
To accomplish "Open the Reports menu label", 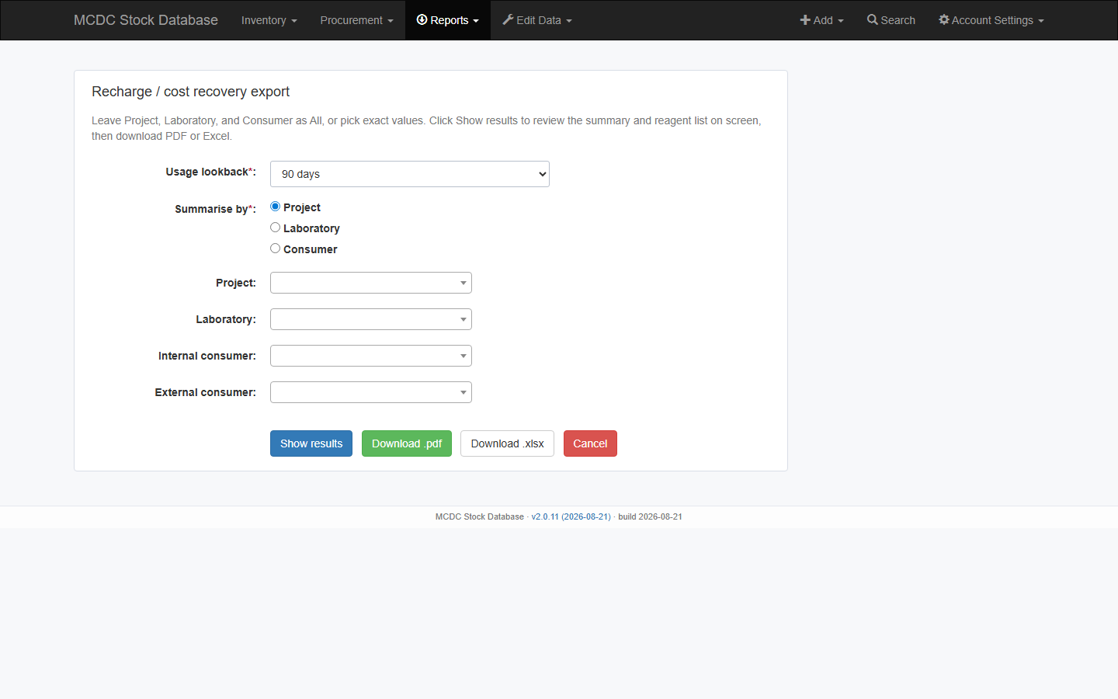I will [450, 20].
